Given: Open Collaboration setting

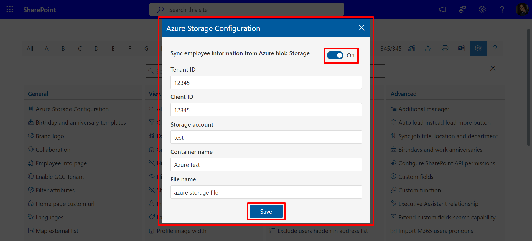Looking at the screenshot, I should click(x=53, y=150).
